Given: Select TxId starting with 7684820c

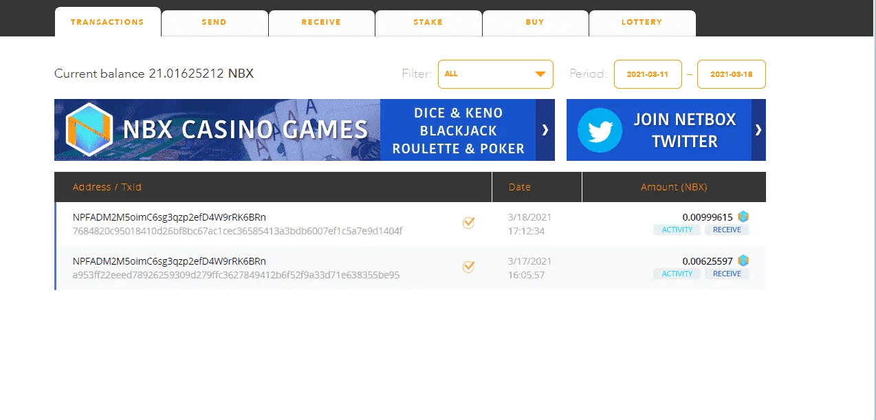Looking at the screenshot, I should (237, 231).
